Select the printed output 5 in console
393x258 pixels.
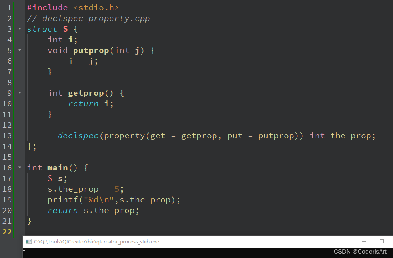[x=24, y=251]
